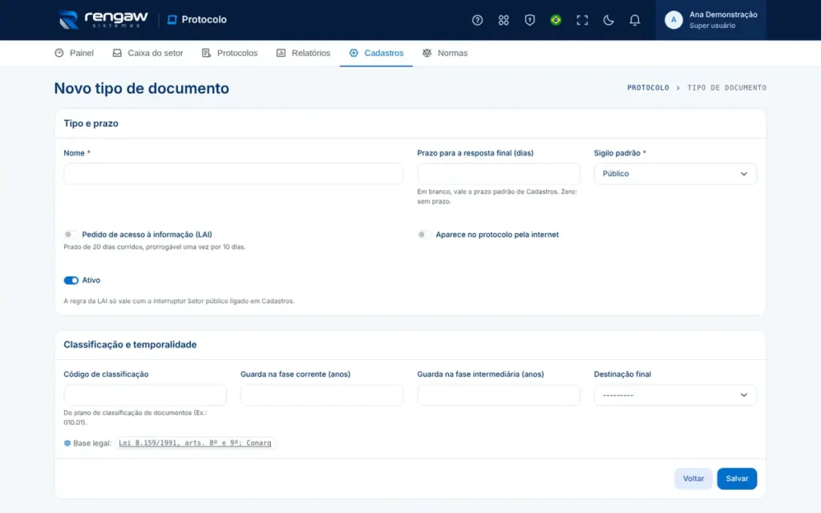Screen dimensions: 821x513
Task: Go to Caixa do setor tab
Action: [148, 53]
